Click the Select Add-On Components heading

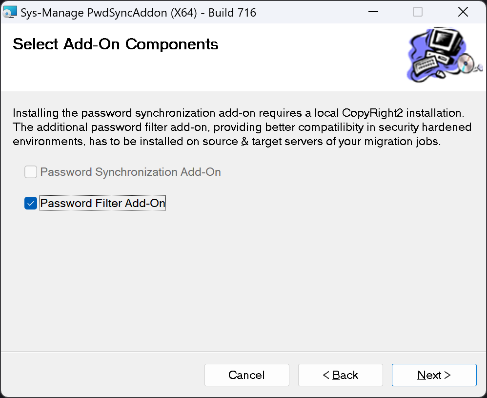coord(115,44)
